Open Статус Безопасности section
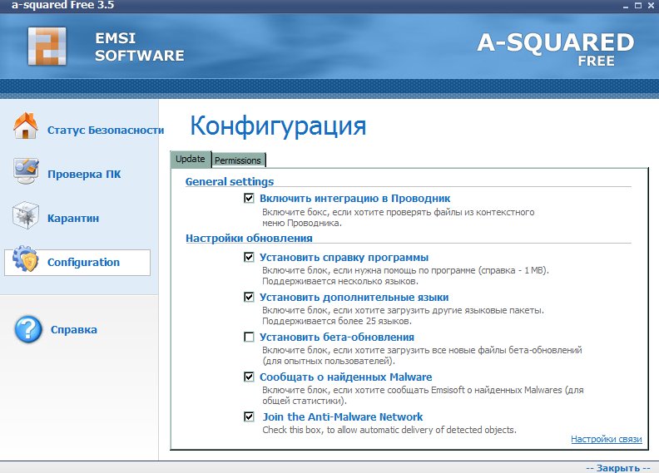Viewport: 659px width, 473px height. click(106, 131)
